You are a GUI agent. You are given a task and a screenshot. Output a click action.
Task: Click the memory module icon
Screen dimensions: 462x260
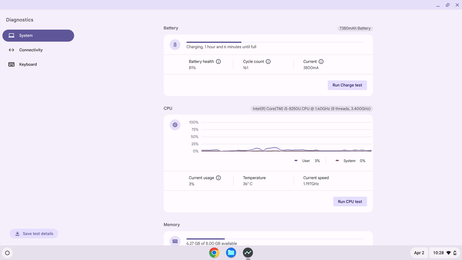175,241
